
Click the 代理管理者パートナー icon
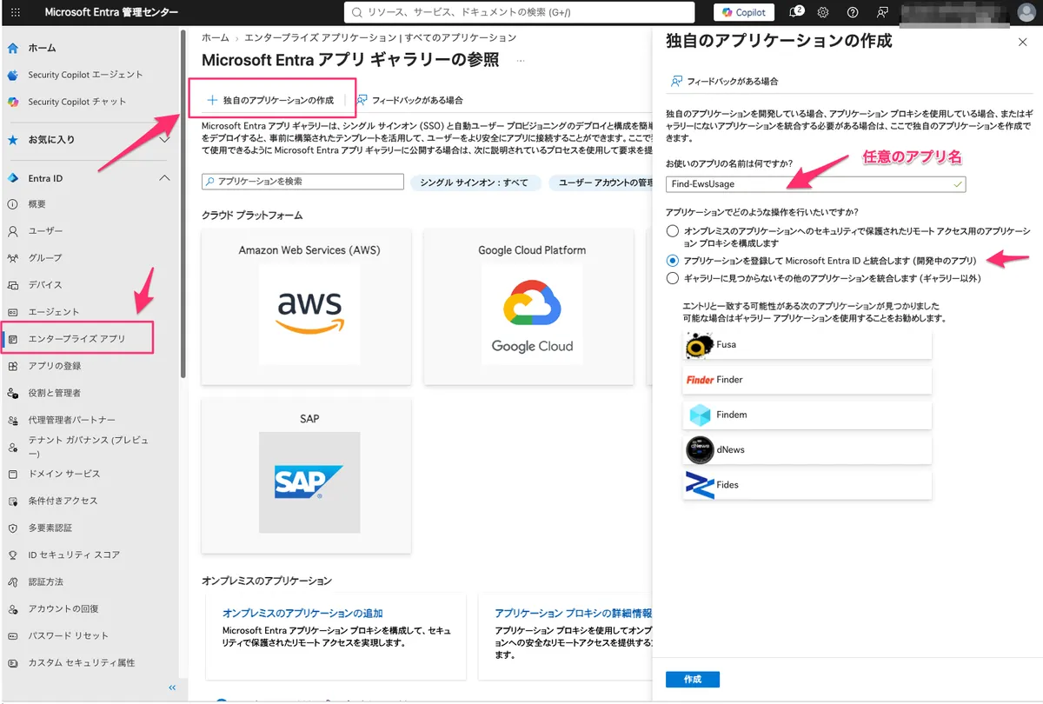[x=12, y=420]
